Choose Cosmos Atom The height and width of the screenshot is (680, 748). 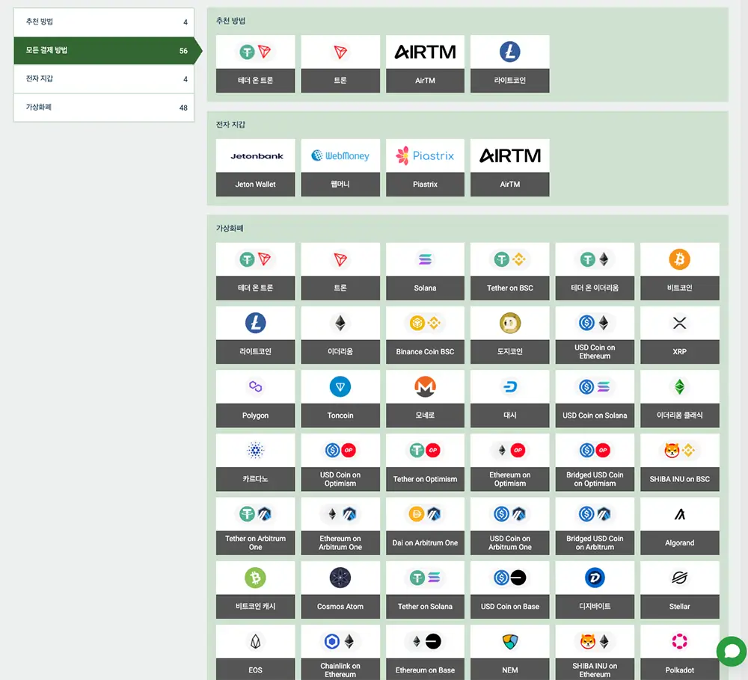click(340, 590)
